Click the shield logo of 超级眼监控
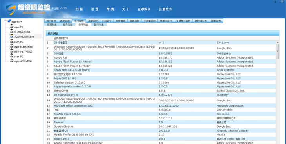 pyautogui.click(x=11, y=9)
